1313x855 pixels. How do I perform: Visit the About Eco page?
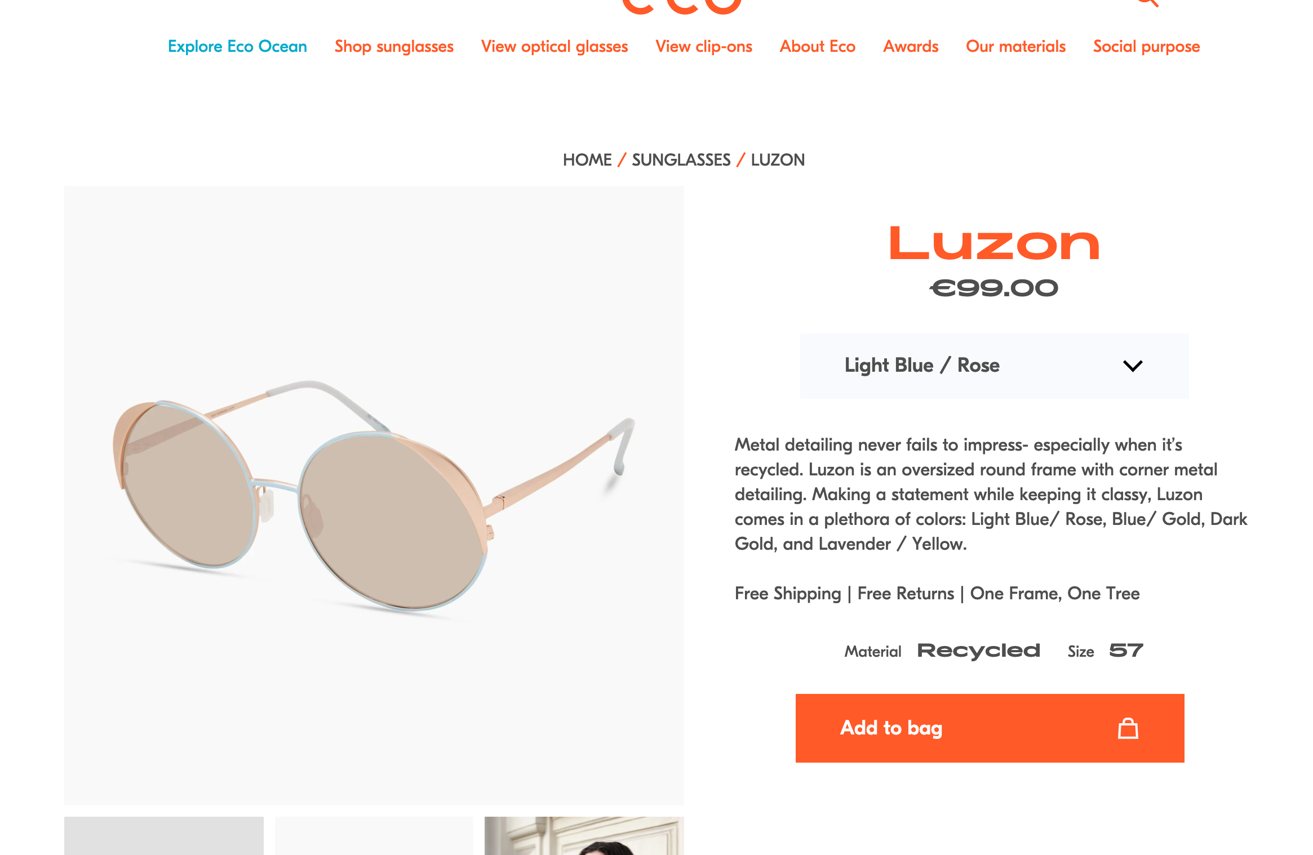pos(818,46)
